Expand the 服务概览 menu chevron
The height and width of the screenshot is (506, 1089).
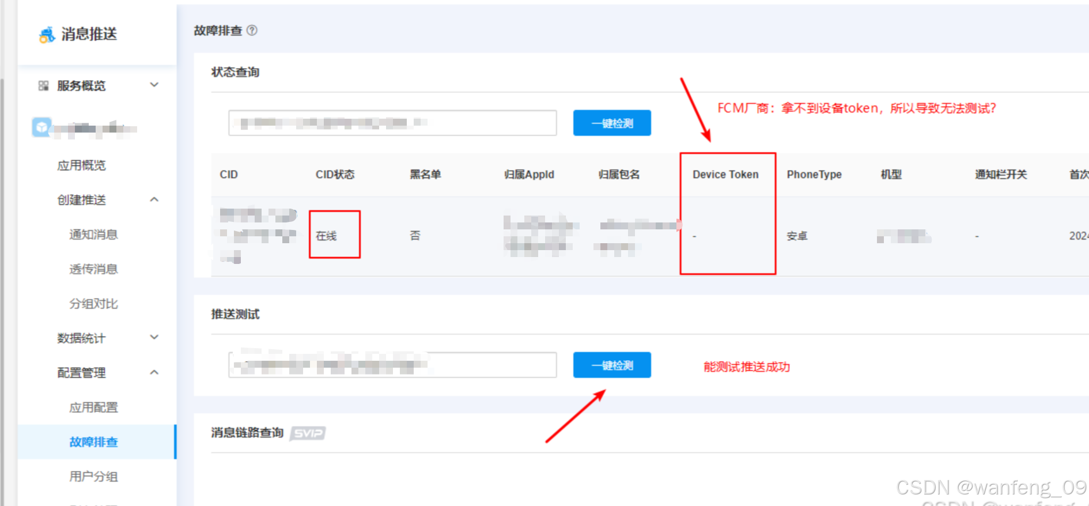154,85
